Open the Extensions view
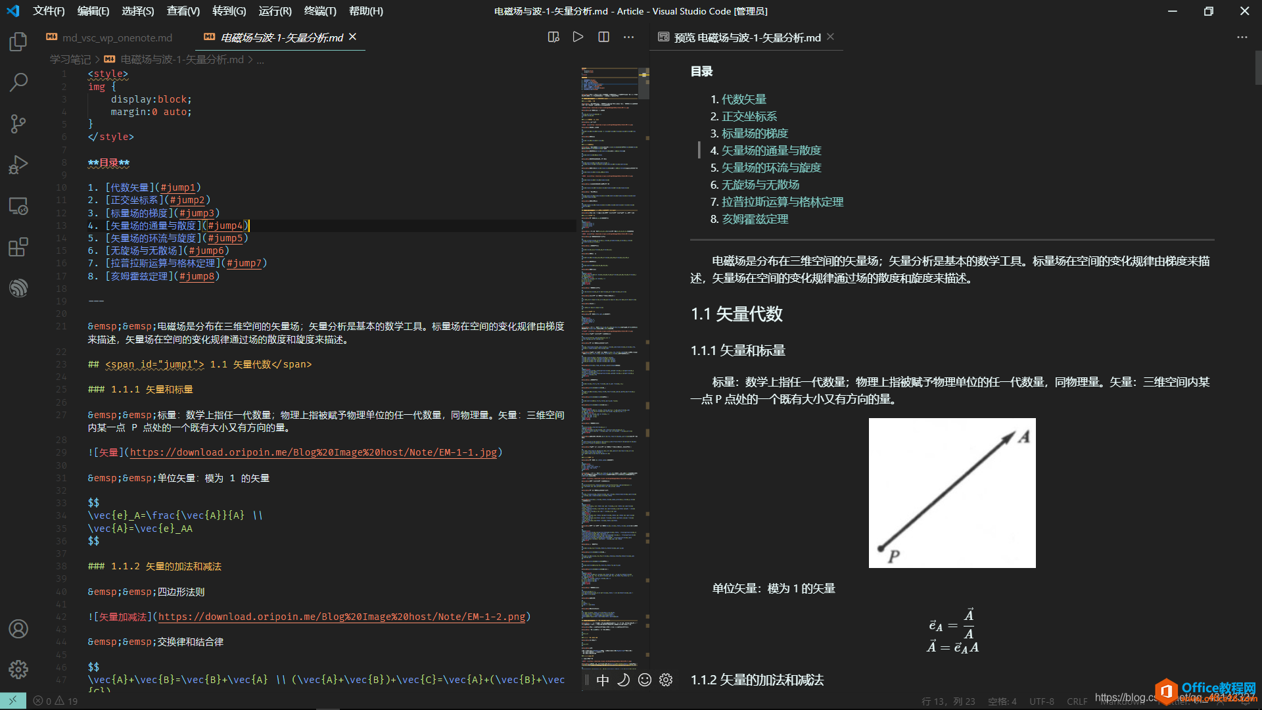This screenshot has height=710, width=1262. 18,247
